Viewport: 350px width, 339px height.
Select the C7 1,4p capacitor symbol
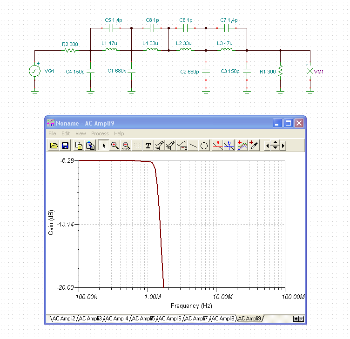click(x=226, y=28)
